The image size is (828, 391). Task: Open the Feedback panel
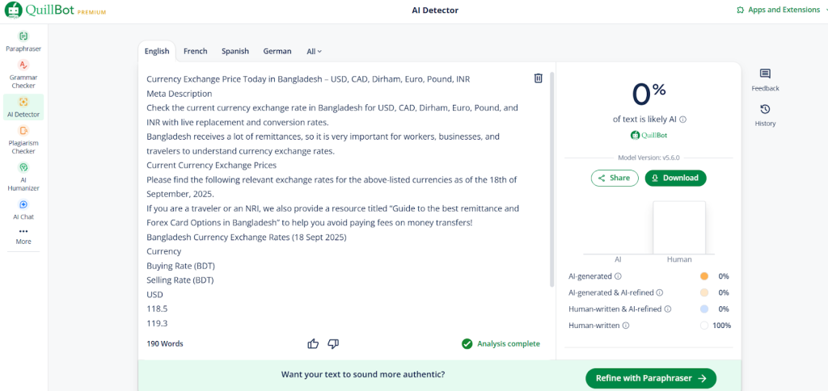click(x=765, y=80)
